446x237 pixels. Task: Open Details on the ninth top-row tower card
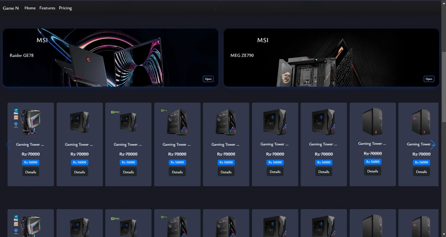pos(421,171)
